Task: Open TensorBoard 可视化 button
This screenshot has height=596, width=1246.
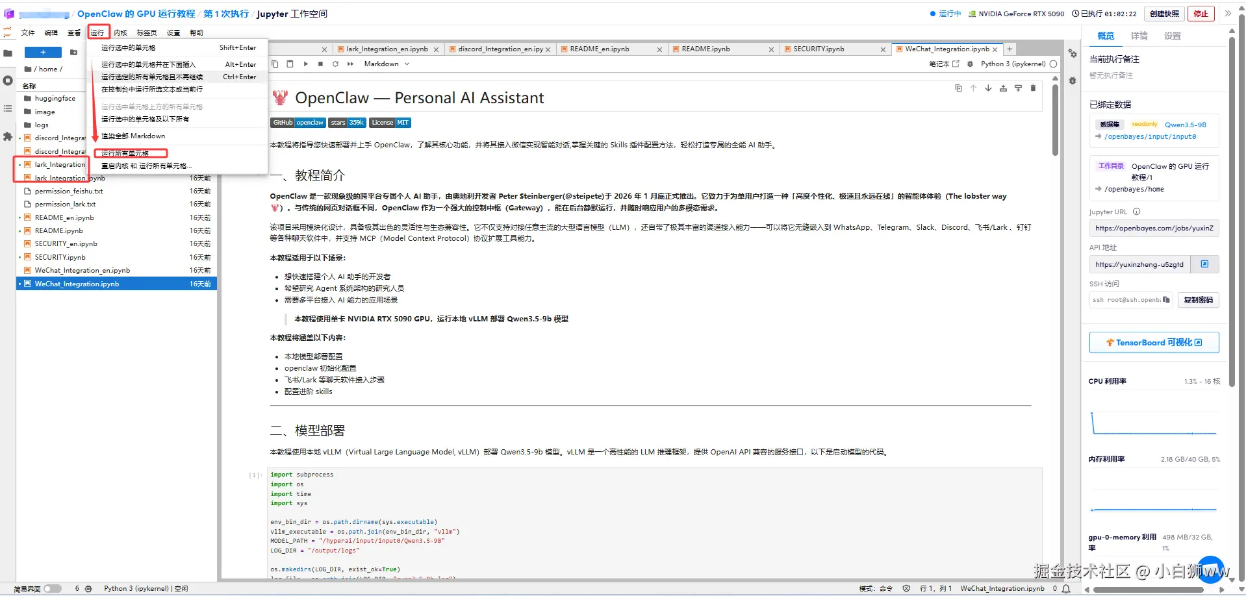Action: pyautogui.click(x=1154, y=342)
